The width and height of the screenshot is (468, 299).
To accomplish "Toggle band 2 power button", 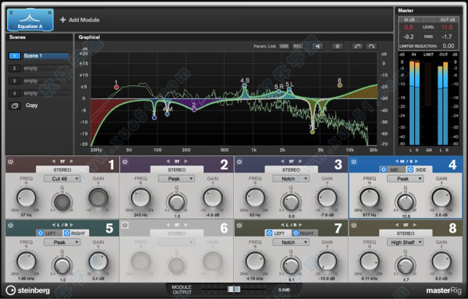I will point(125,162).
